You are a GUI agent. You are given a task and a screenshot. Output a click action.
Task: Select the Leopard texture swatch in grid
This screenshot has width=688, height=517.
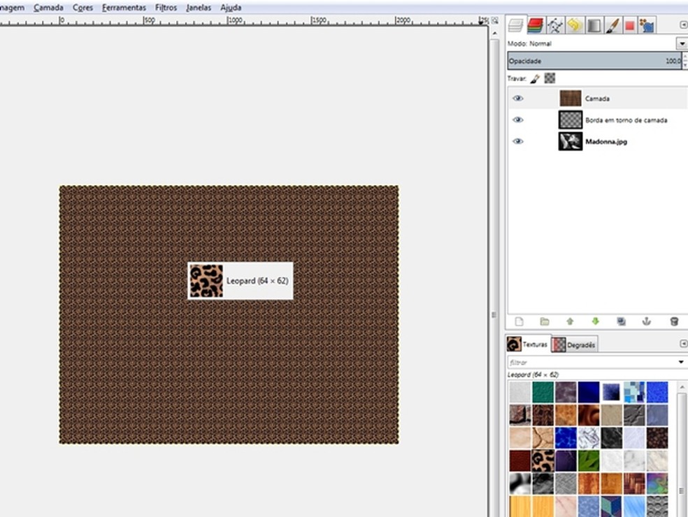click(x=543, y=460)
